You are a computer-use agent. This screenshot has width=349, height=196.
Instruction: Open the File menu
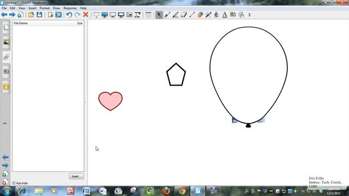[x=4, y=8]
